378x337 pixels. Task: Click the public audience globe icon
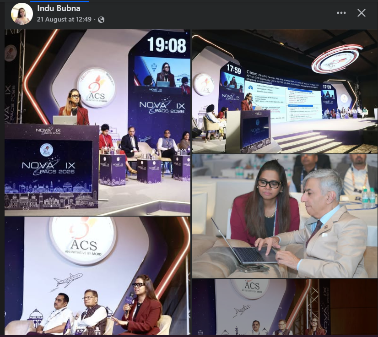101,20
